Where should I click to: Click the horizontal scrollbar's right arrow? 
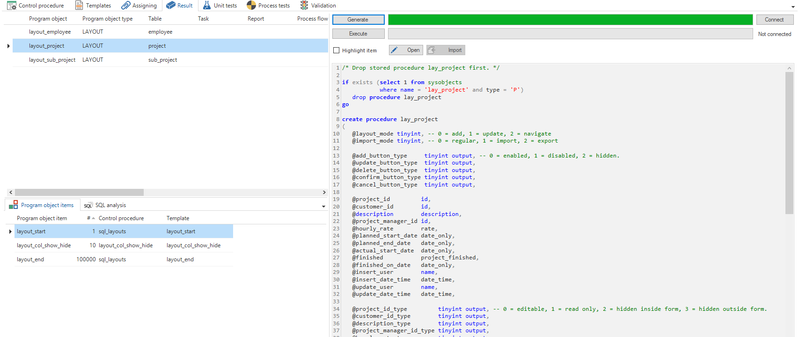coord(324,193)
